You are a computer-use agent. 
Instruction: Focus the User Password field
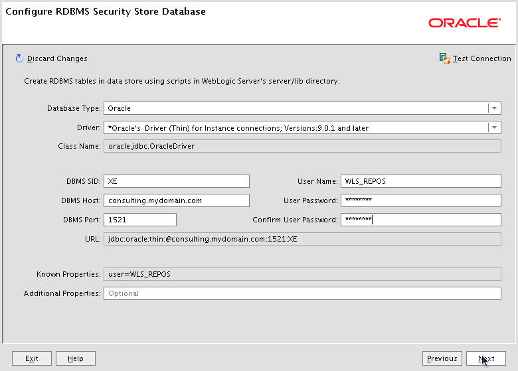pos(421,200)
